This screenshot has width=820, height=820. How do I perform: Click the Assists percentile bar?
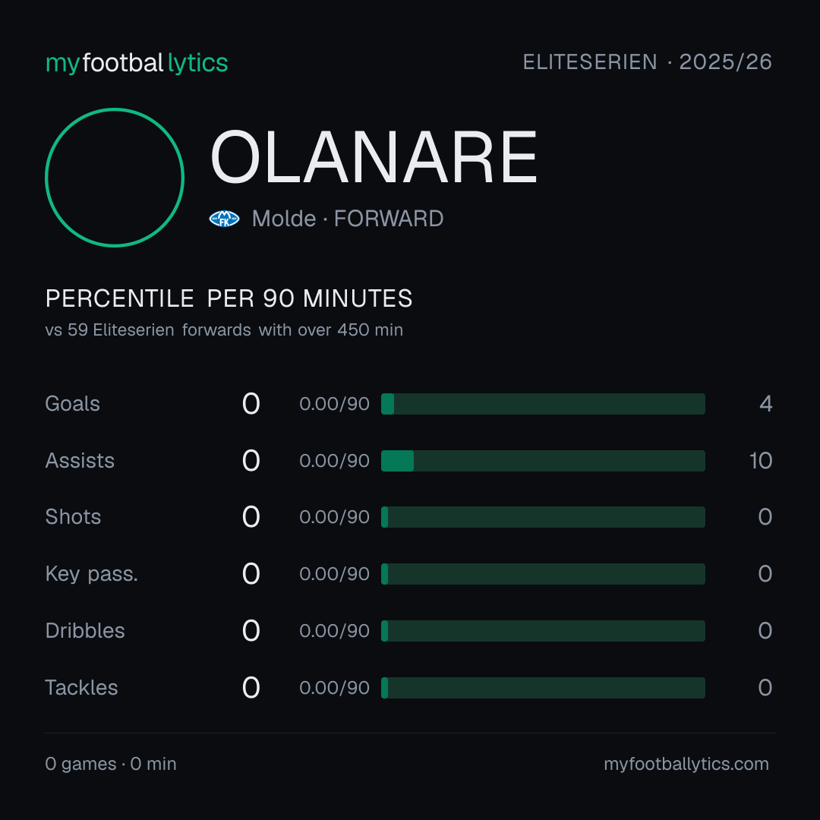click(543, 461)
